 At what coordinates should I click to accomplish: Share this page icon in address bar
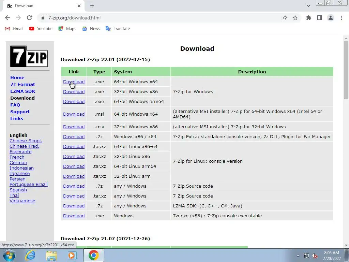[284, 18]
